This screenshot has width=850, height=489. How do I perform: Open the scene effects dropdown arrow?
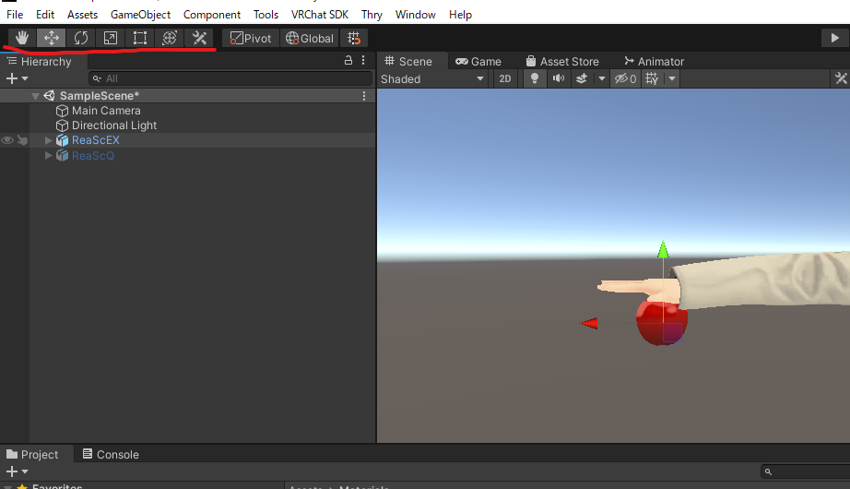pyautogui.click(x=602, y=79)
